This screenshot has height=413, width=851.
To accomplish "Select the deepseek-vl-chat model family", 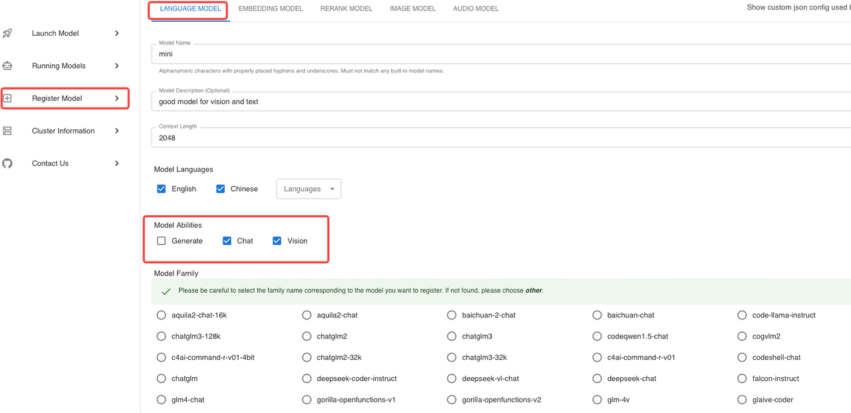I will point(452,378).
